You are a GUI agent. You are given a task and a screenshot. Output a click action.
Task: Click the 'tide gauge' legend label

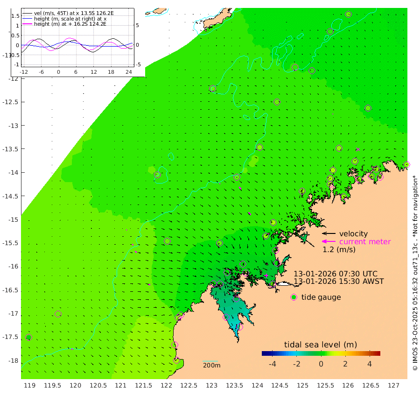coord(321,297)
